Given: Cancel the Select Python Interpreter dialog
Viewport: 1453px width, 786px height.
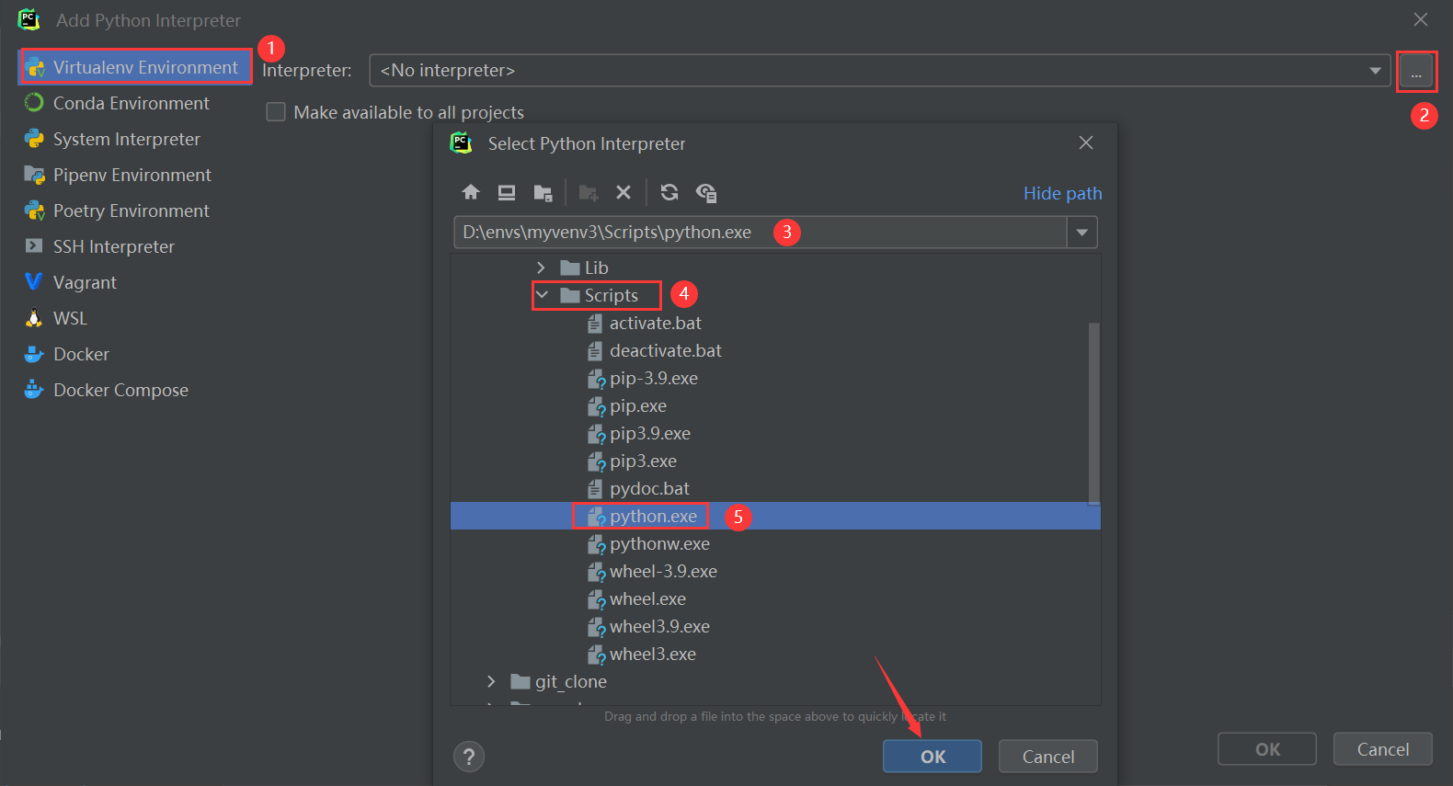Looking at the screenshot, I should point(1048,757).
